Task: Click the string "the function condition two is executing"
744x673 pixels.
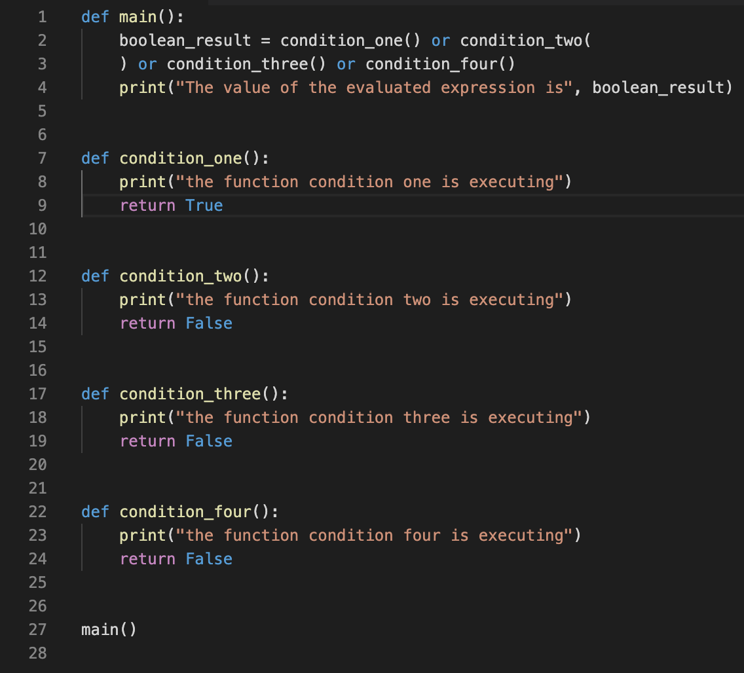Action: click(369, 300)
